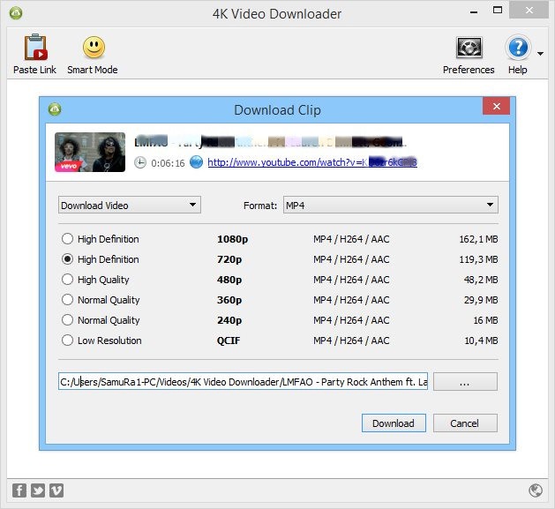
Task: Click the 29,9 MB size text
Action: point(481,300)
